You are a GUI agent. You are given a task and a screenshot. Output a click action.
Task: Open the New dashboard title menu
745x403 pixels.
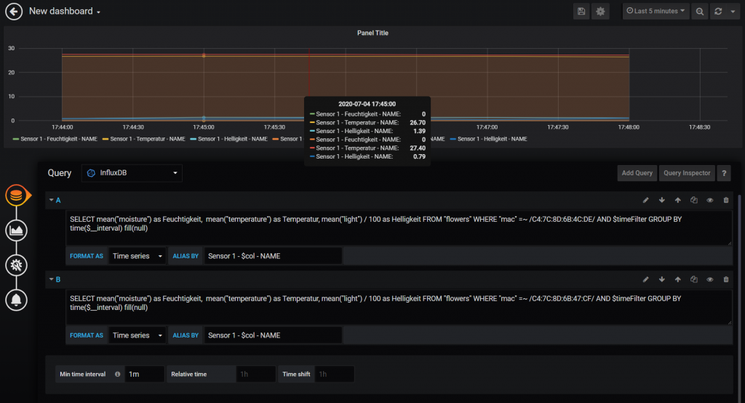point(65,12)
